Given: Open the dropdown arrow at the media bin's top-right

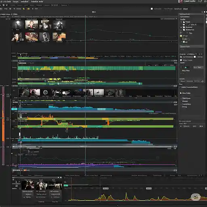Looking at the screenshot, I should (176, 19).
